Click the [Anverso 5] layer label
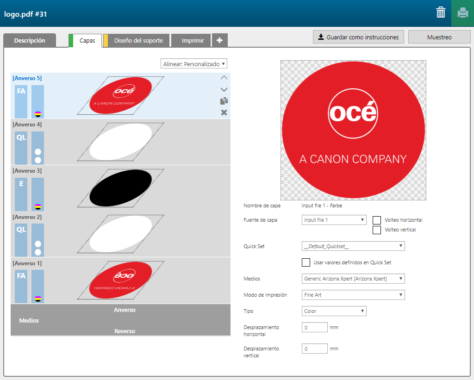Image resolution: width=474 pixels, height=380 pixels. [x=27, y=78]
